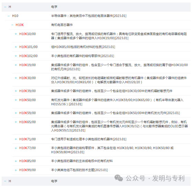
Task: Click the 有机电固态器件 description
Action: (62, 25)
